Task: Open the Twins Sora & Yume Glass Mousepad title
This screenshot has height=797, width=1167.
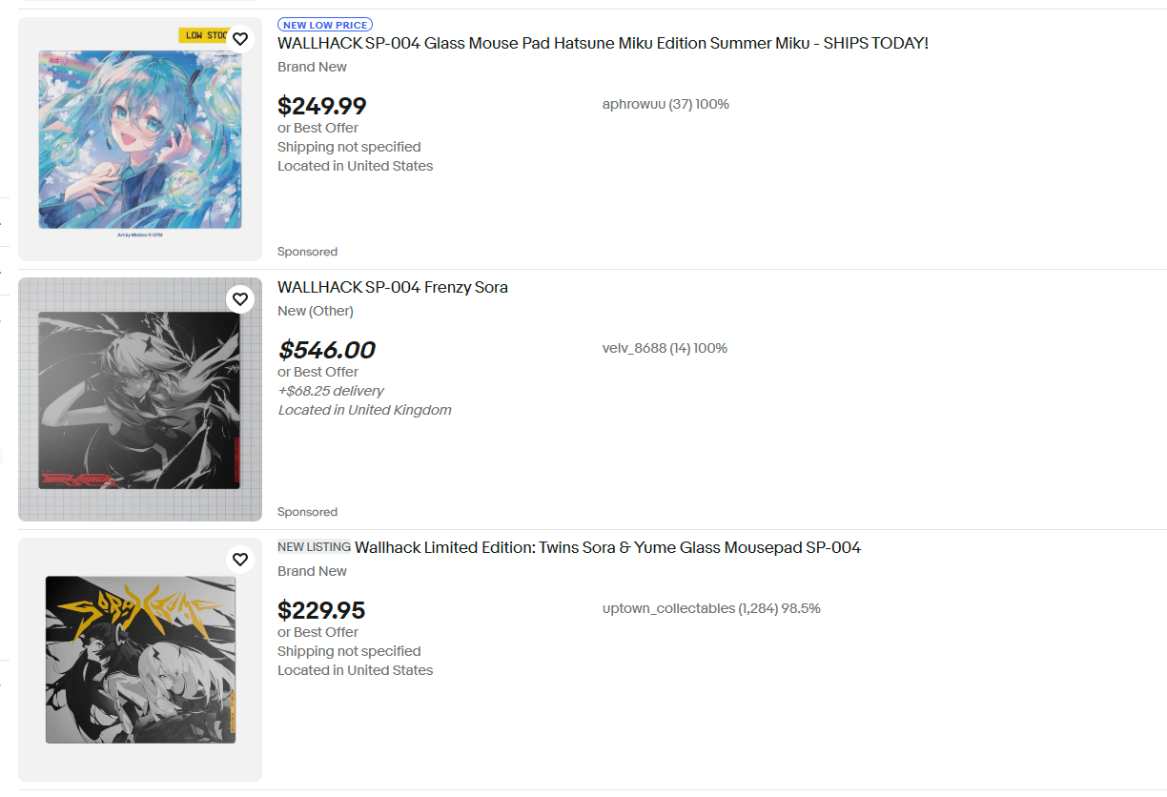Action: point(607,547)
